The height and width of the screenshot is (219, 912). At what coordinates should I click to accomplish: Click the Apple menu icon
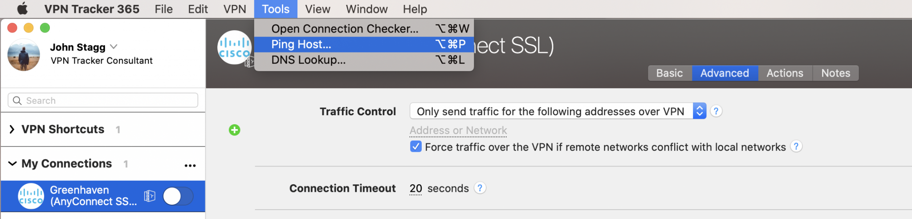pyautogui.click(x=22, y=9)
